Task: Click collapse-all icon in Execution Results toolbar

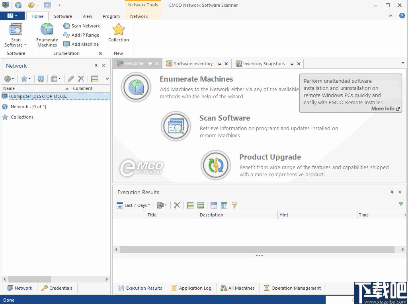Action: pos(201,205)
